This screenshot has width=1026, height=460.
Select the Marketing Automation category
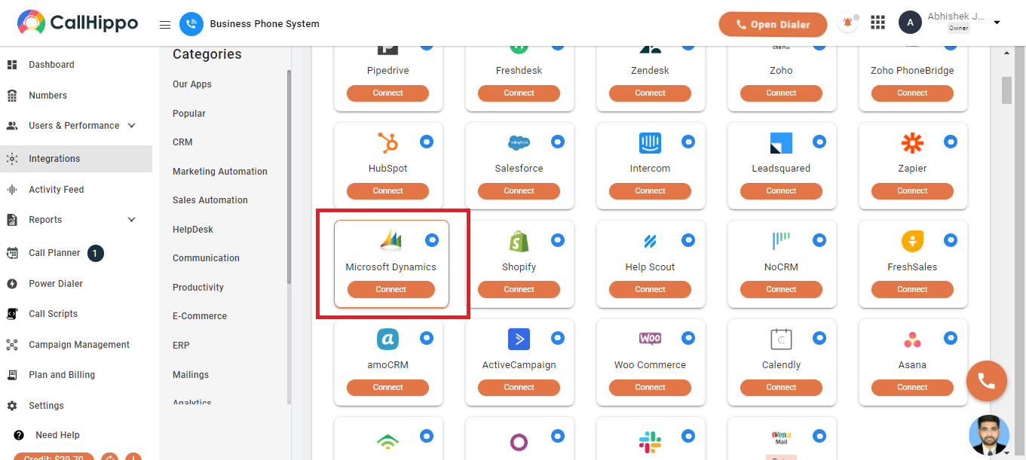click(x=220, y=172)
